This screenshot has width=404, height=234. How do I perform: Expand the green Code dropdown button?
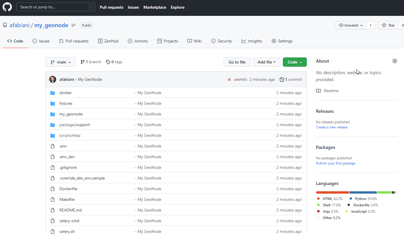295,62
